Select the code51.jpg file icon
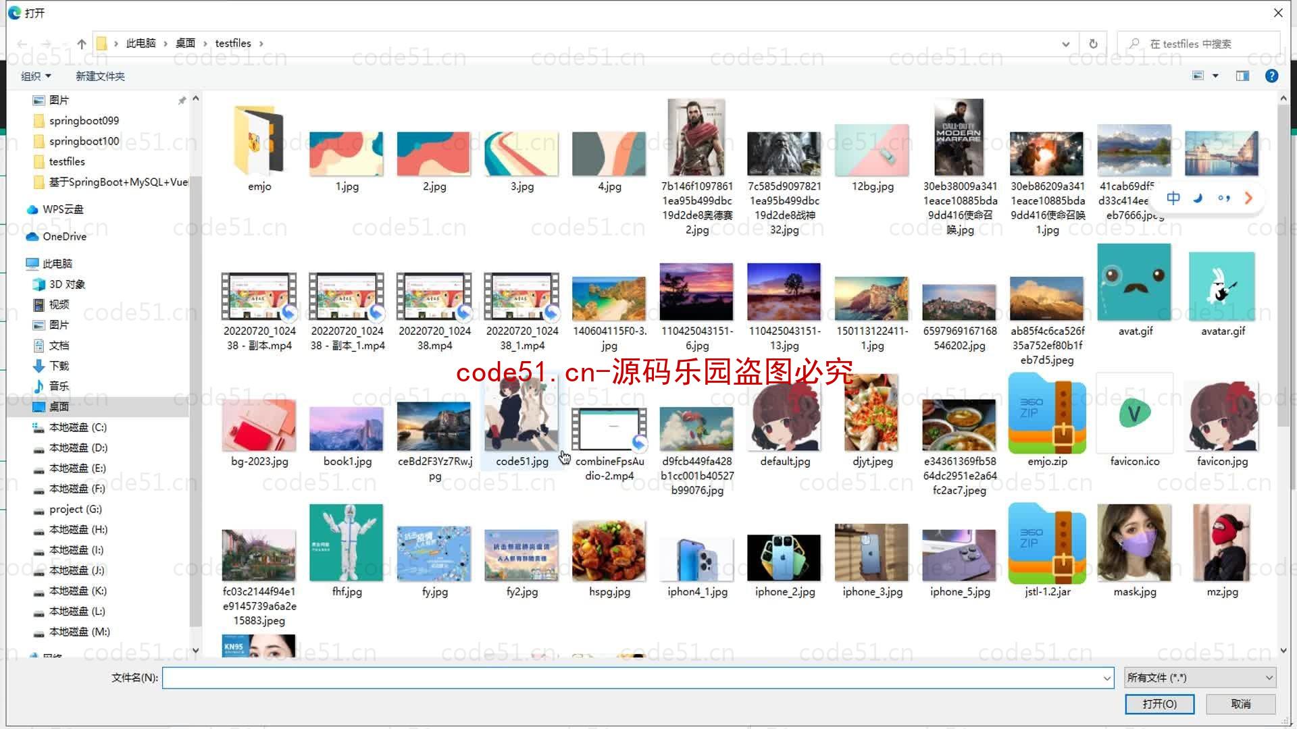 [521, 427]
